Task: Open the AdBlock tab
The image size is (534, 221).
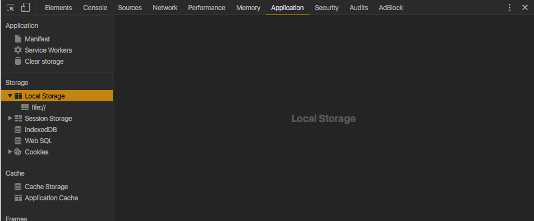Action: pos(391,7)
